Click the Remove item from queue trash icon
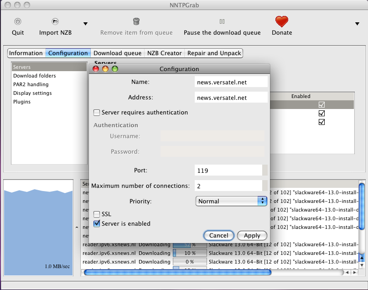 pyautogui.click(x=136, y=21)
